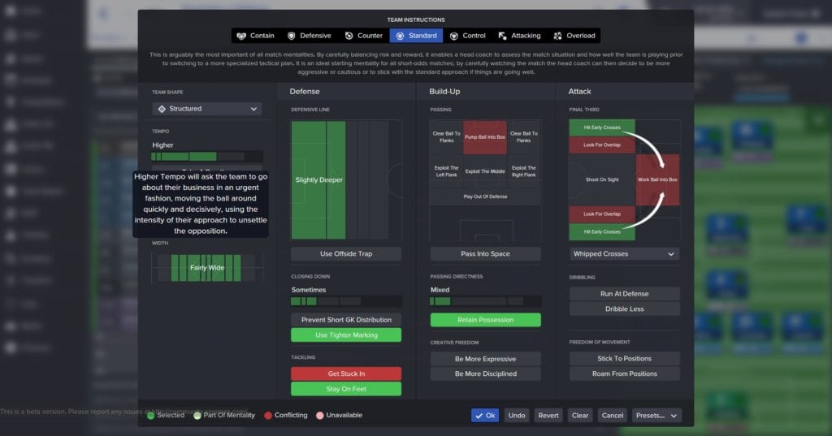Adjust the Closing Down slider bar
Image resolution: width=832 pixels, height=436 pixels.
coord(346,301)
